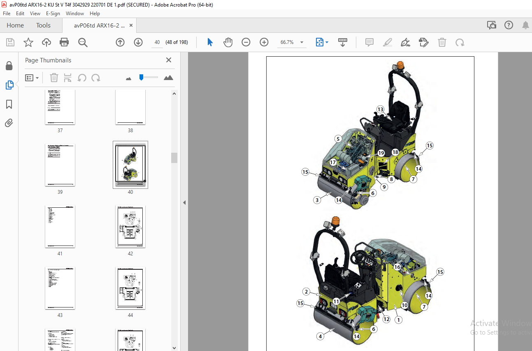Open the Edit menu

click(x=20, y=14)
